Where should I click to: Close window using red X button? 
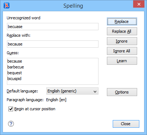coord(139,4)
